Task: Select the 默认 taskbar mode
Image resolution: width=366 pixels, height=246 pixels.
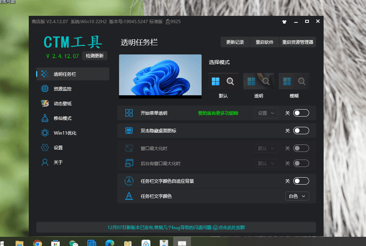Action: tap(223, 86)
